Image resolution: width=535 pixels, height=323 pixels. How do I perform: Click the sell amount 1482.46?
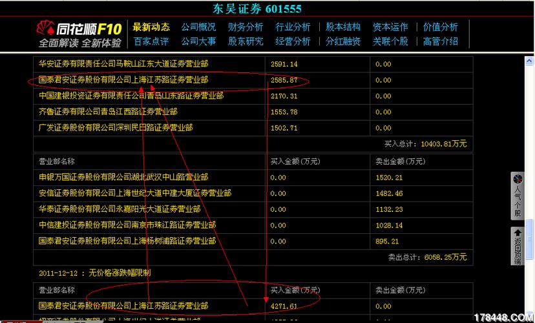389,194
